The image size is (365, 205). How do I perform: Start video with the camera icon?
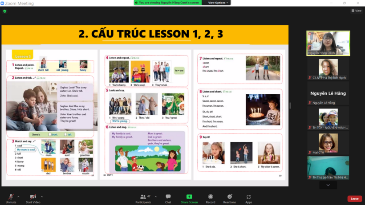pos(32,197)
